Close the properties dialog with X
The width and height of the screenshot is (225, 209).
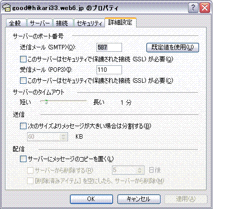(205, 8)
